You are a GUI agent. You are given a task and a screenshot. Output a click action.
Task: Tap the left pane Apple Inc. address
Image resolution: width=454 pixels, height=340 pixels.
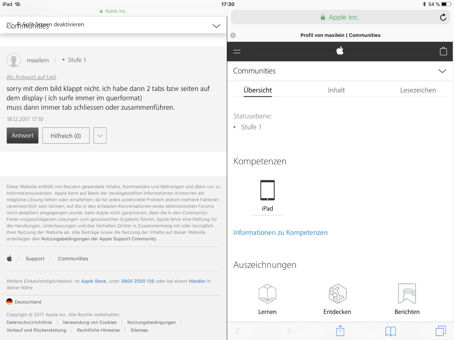pos(113,11)
